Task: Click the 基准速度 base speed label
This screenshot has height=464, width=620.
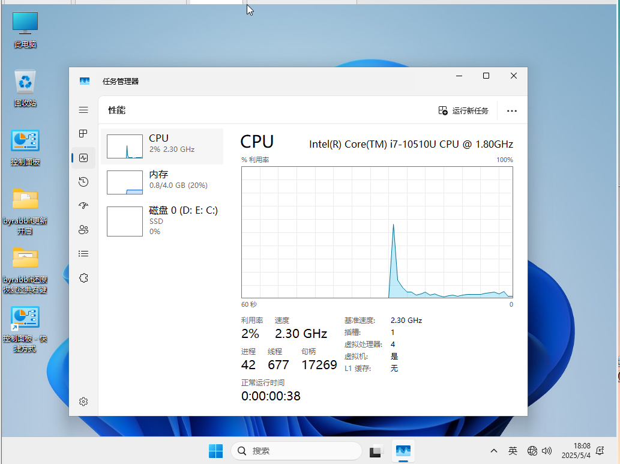Action: (360, 321)
